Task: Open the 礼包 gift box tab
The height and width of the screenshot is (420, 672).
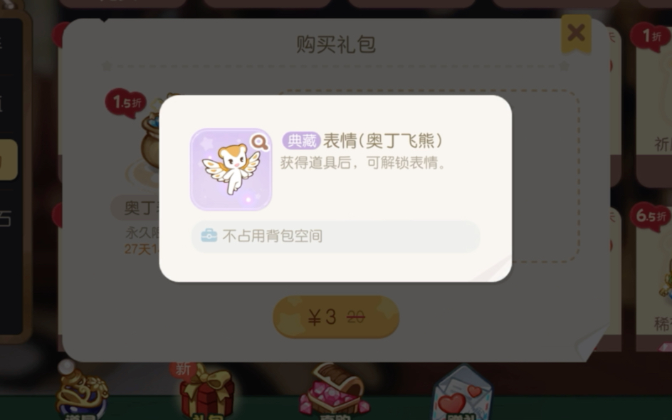Action: (x=206, y=394)
